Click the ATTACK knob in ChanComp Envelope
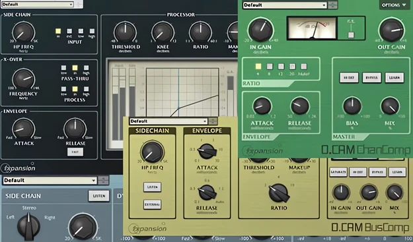 [262, 106]
